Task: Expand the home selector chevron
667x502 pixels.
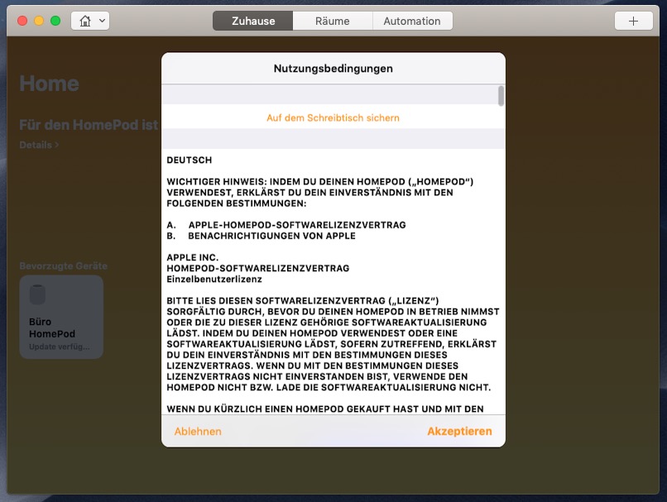Action: (x=102, y=21)
